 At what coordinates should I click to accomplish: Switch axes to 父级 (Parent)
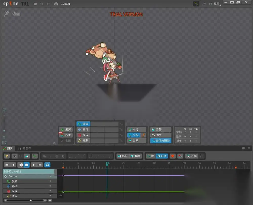pyautogui.click(x=134, y=135)
